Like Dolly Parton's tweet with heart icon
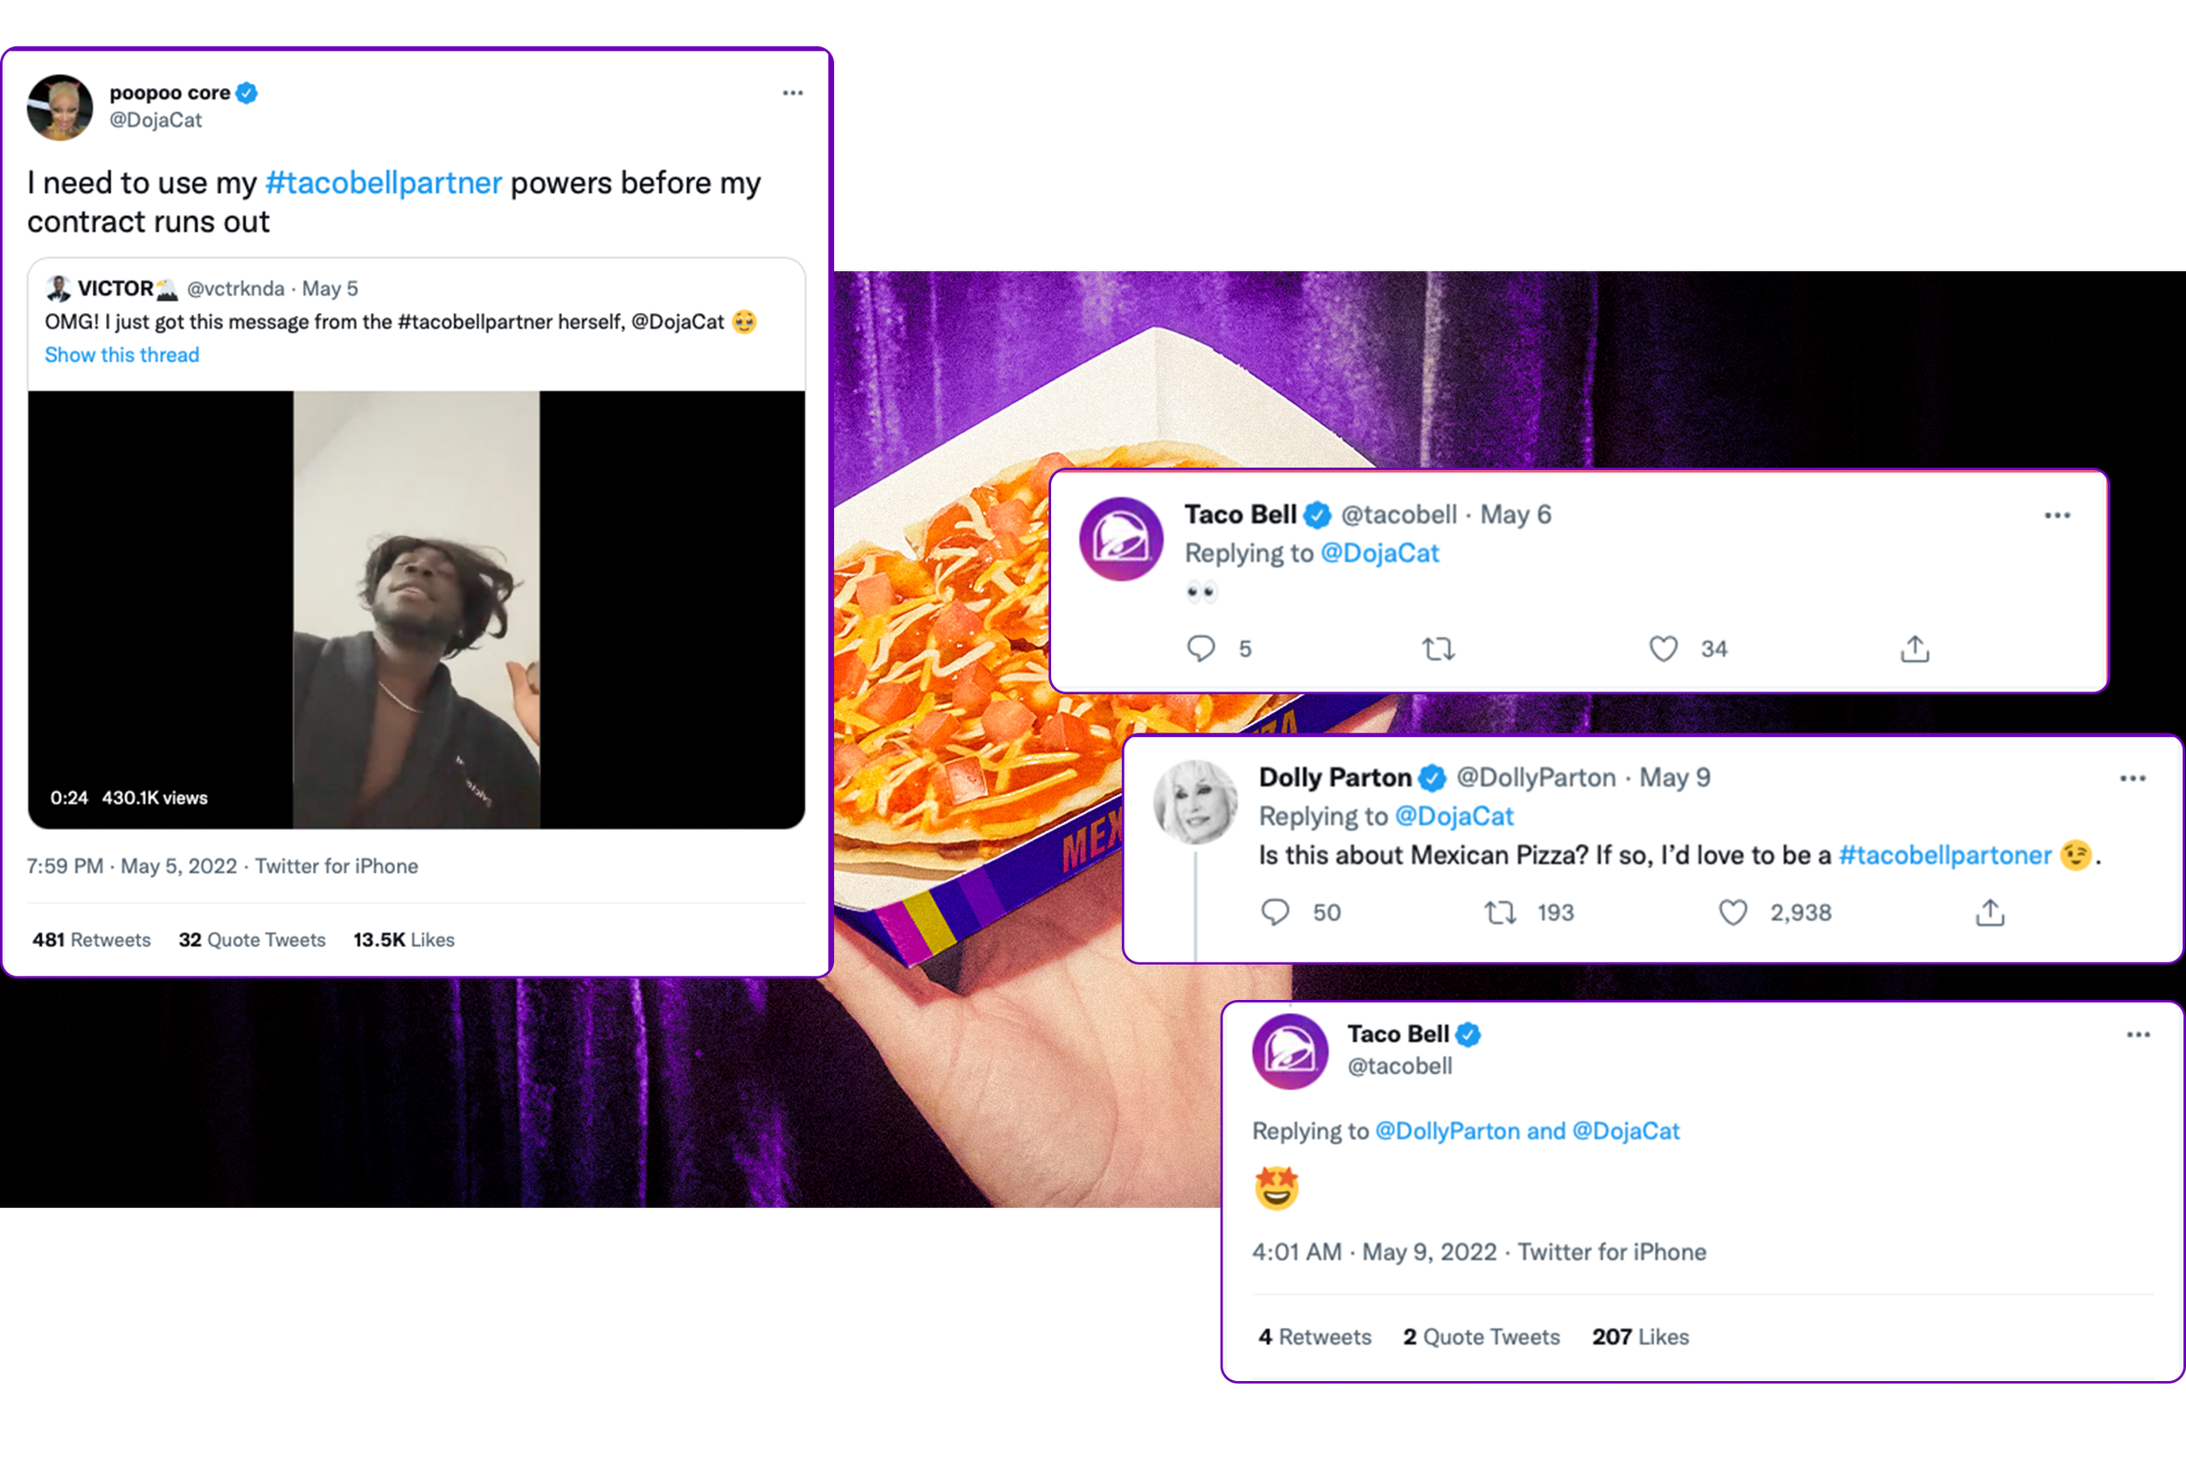 point(1732,912)
